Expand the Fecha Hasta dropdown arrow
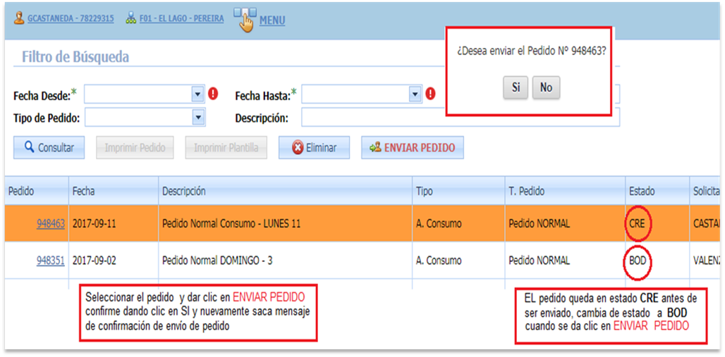Image resolution: width=725 pixels, height=357 pixels. [415, 94]
